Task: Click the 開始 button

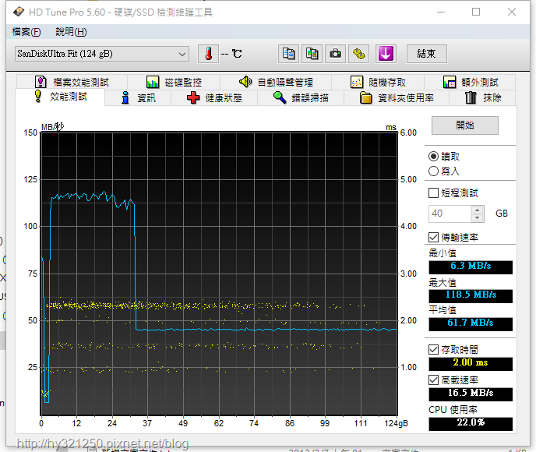Action: [465, 125]
